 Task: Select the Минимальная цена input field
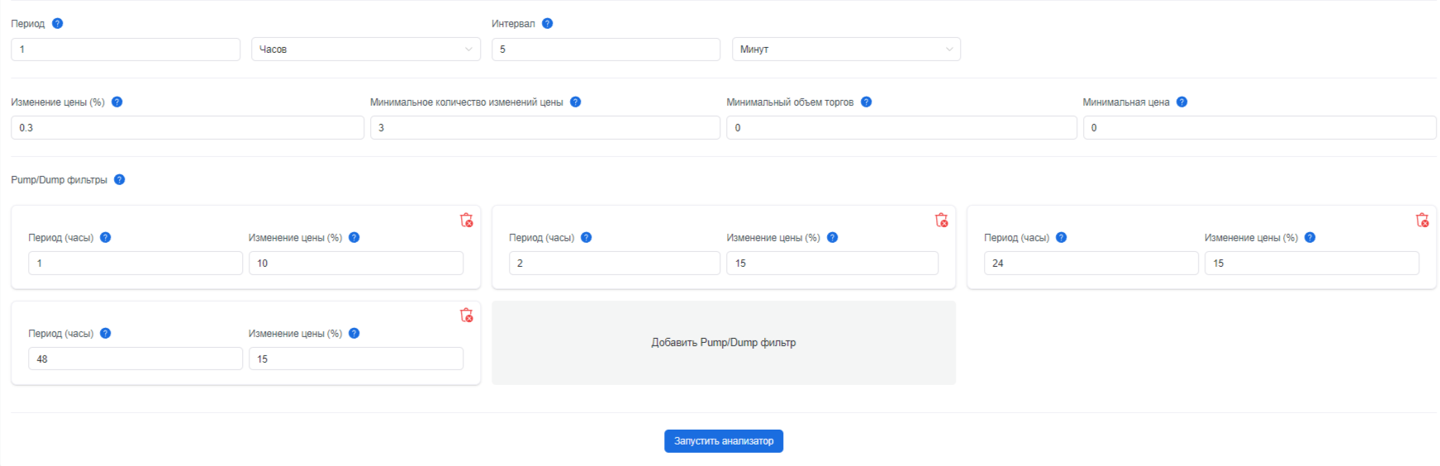[1260, 127]
